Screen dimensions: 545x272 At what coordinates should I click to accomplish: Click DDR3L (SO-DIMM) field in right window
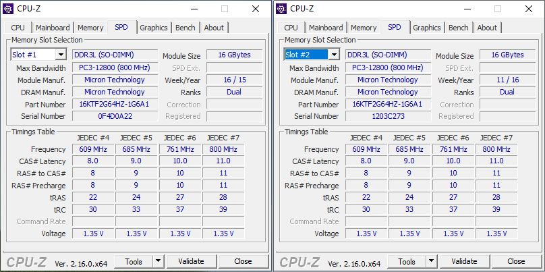pos(389,55)
